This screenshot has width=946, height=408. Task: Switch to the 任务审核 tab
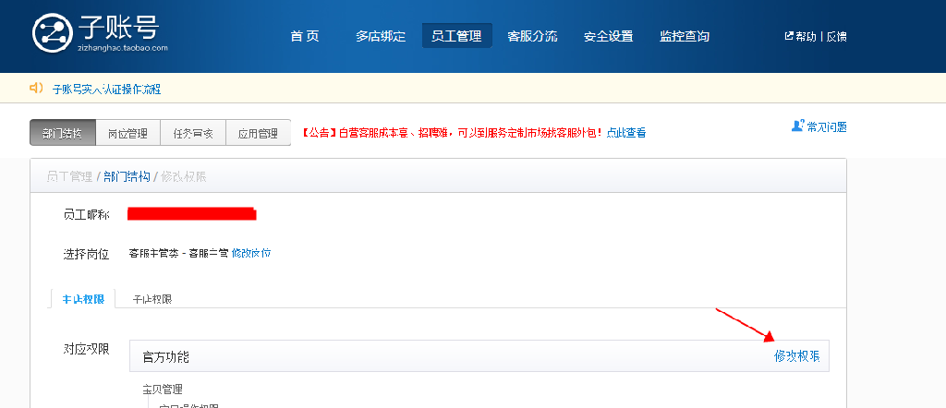tap(193, 133)
